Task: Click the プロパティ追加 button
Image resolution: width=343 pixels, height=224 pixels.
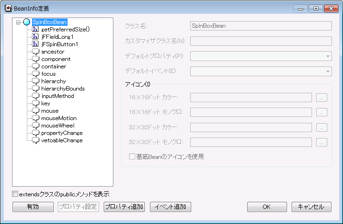Action: click(124, 207)
